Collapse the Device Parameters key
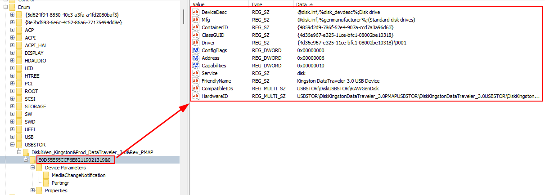Image resolution: width=545 pixels, height=195 pixels. [32, 168]
